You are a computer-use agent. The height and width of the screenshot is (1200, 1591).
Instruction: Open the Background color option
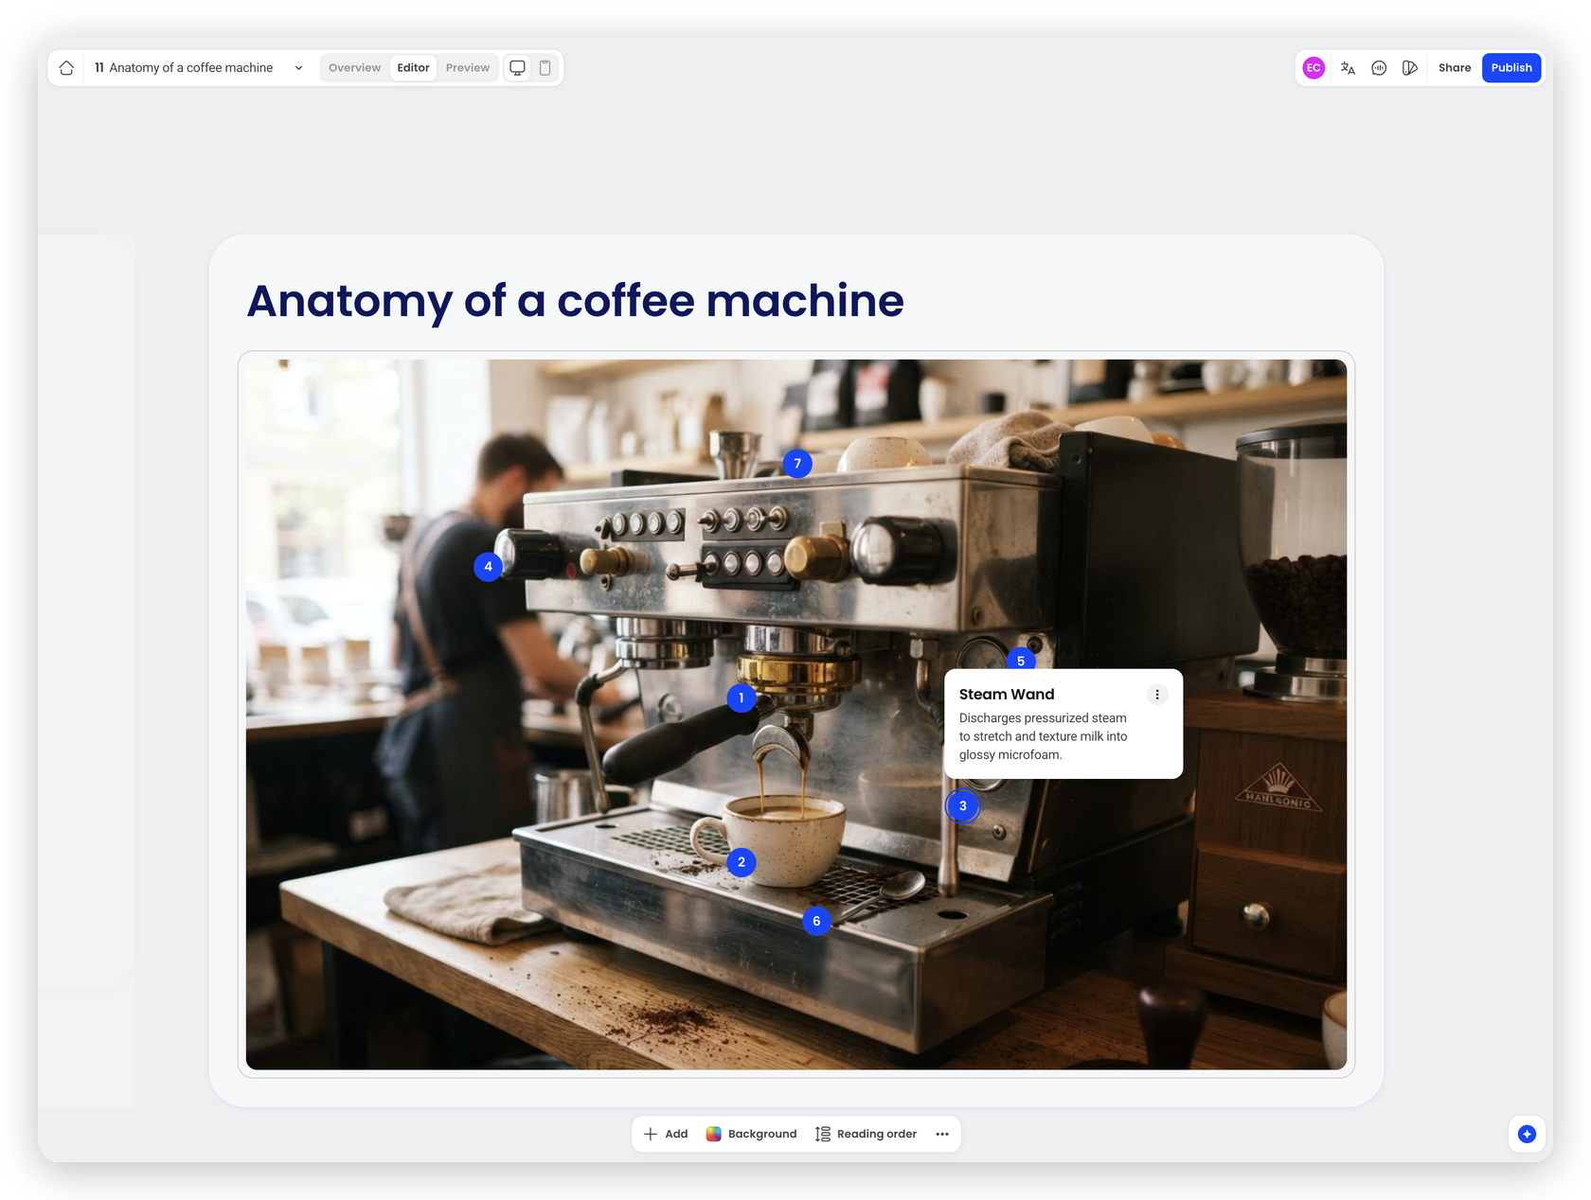(x=752, y=1134)
